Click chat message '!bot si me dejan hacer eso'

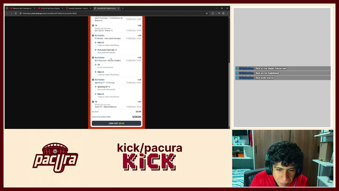tap(271, 68)
